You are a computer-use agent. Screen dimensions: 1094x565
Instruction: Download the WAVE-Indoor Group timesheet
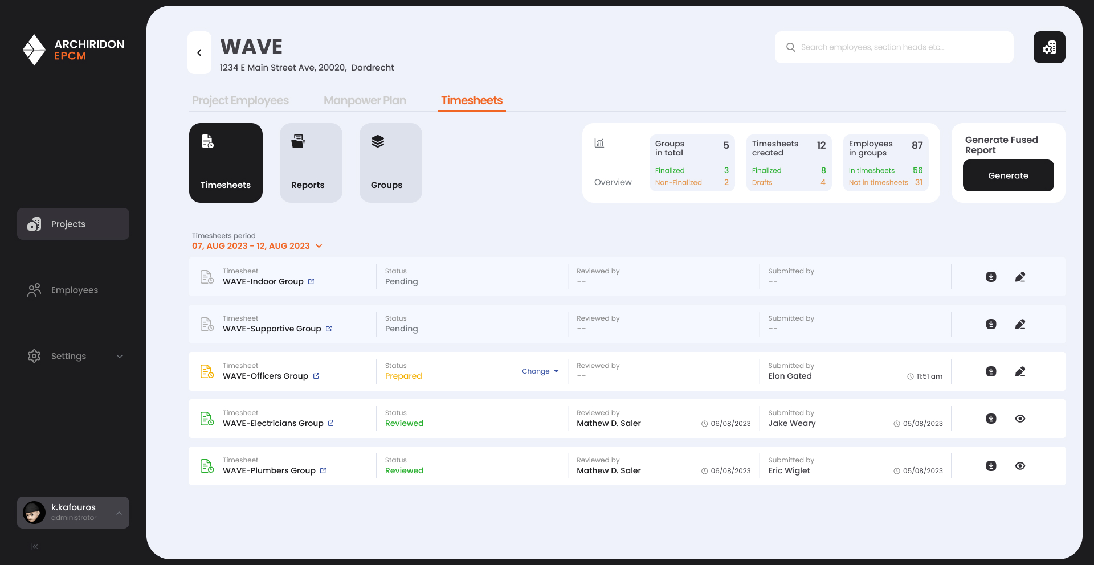991,277
